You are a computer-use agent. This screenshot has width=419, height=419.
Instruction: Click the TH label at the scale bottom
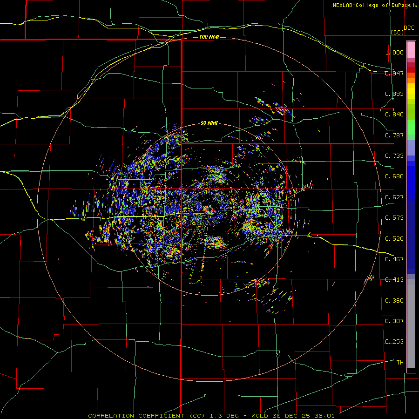(400, 363)
